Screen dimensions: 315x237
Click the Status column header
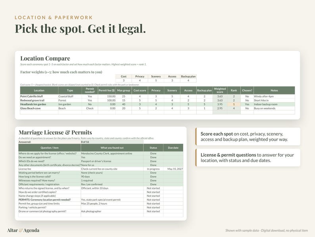pos(153,148)
